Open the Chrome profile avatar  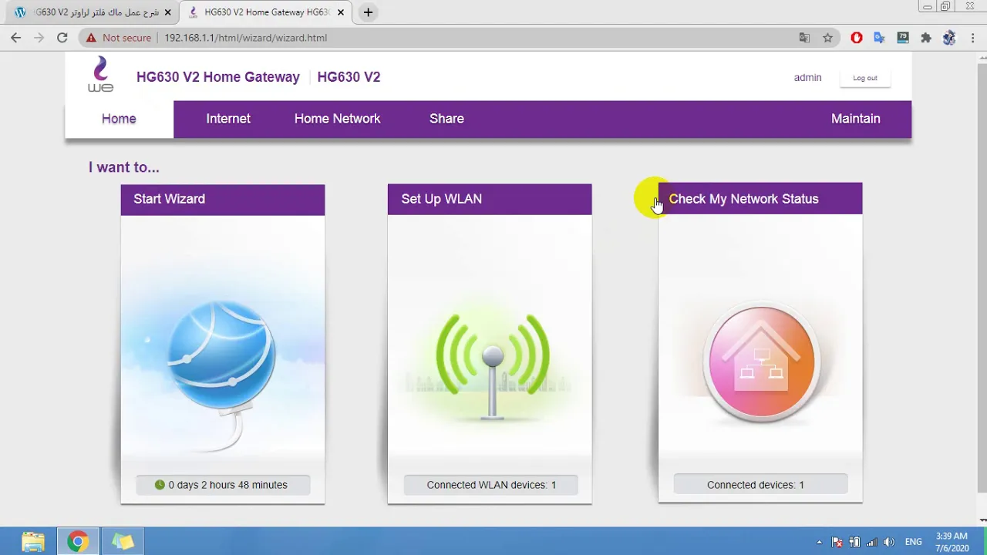[949, 38]
